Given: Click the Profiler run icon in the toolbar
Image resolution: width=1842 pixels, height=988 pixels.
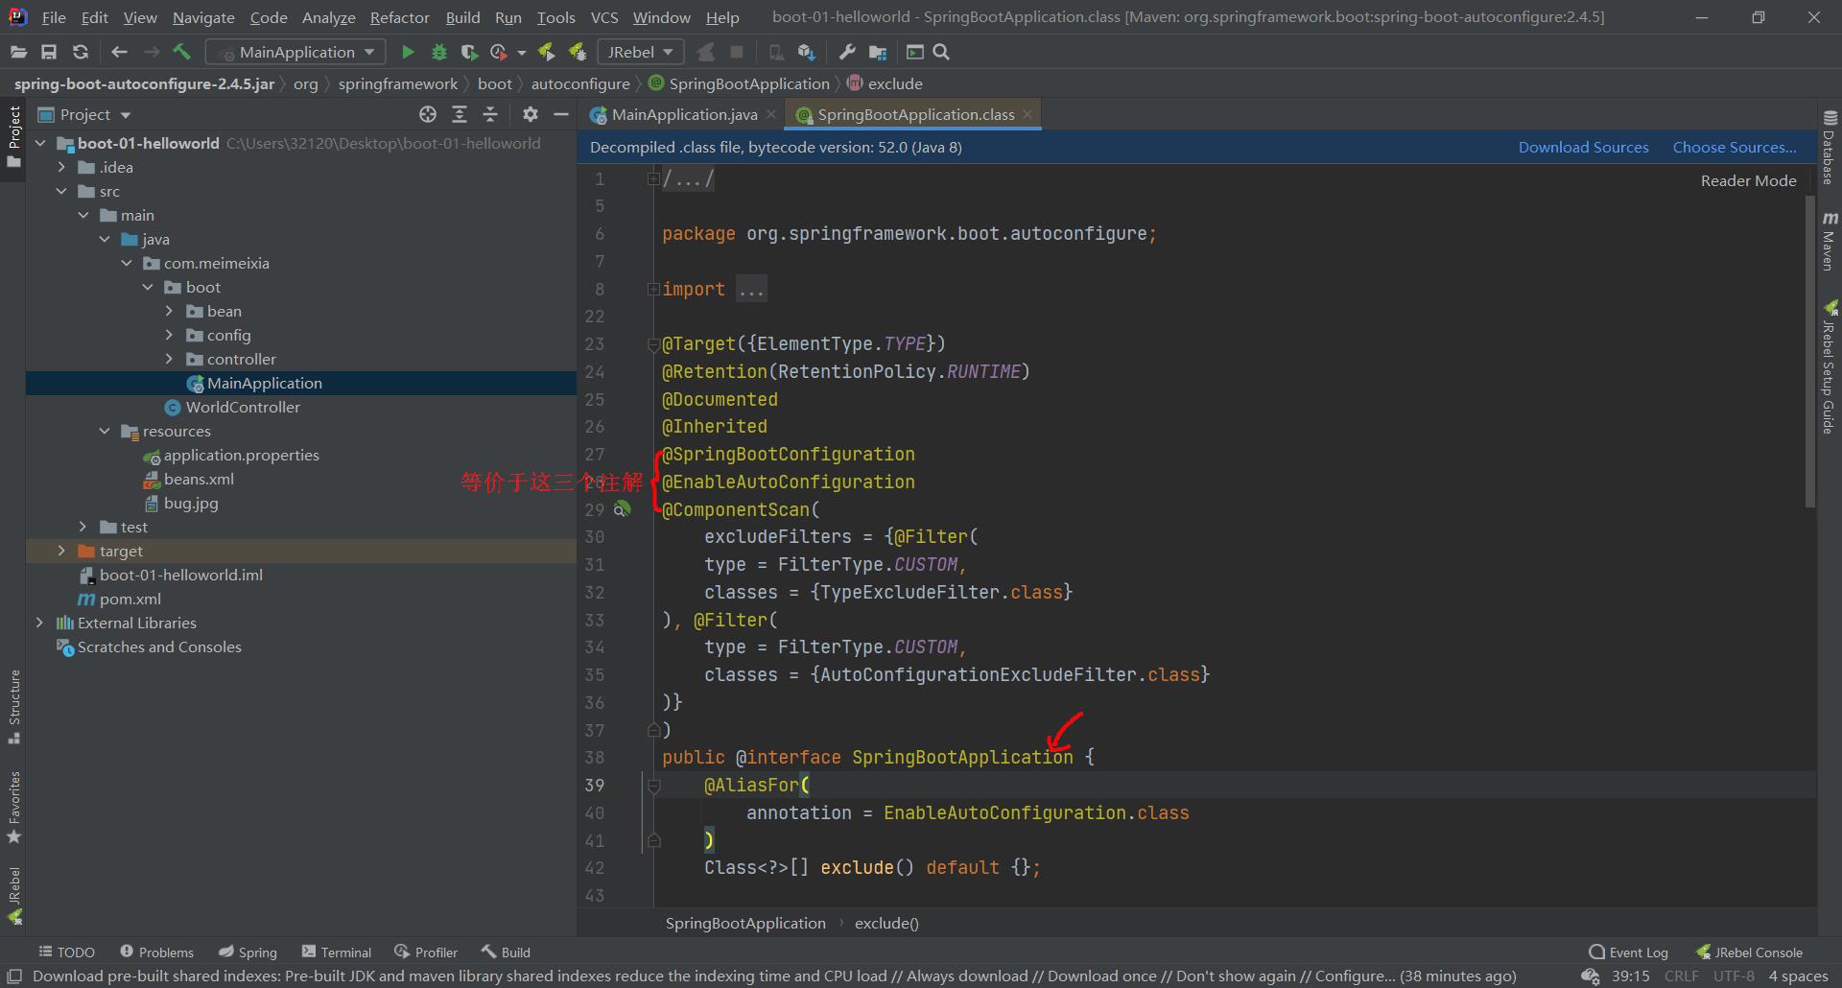Looking at the screenshot, I should tap(499, 52).
